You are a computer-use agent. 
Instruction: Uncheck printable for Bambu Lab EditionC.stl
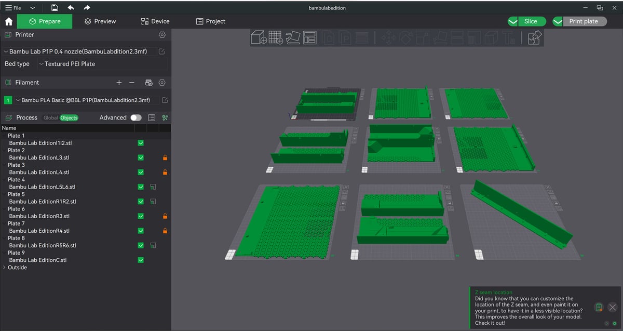141,260
